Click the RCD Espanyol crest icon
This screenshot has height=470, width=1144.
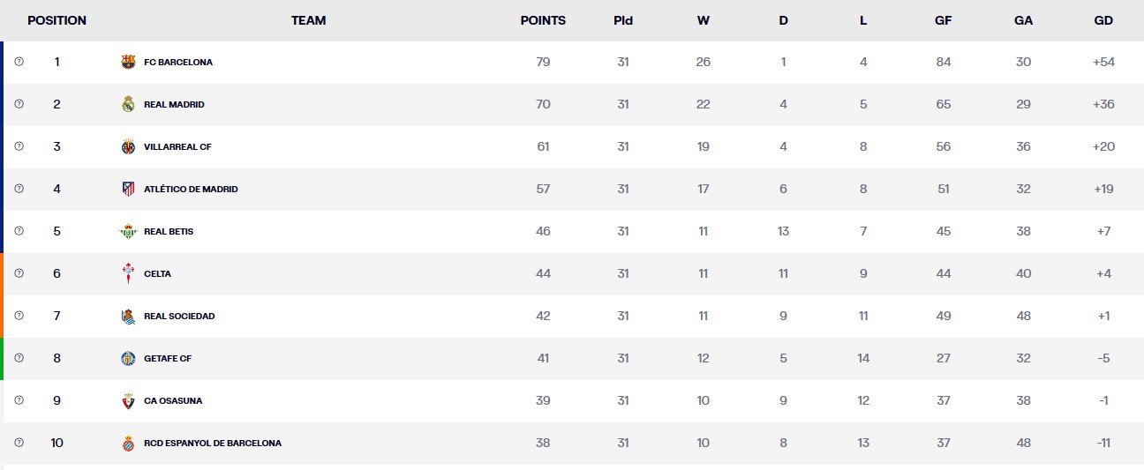pos(128,444)
